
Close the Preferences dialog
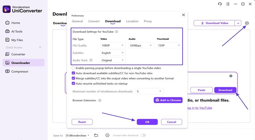(184, 15)
